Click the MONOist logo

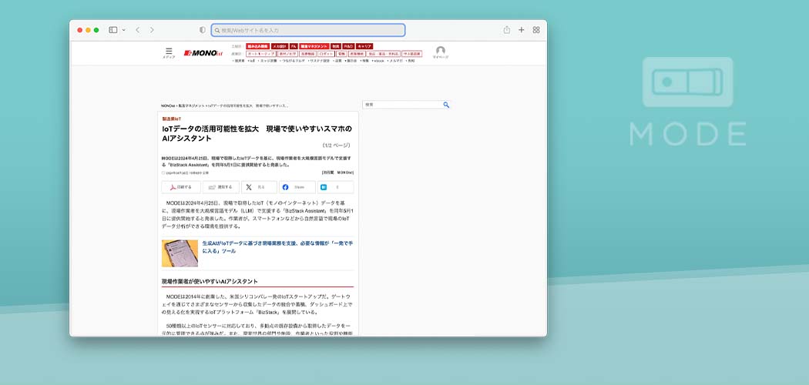pyautogui.click(x=202, y=53)
